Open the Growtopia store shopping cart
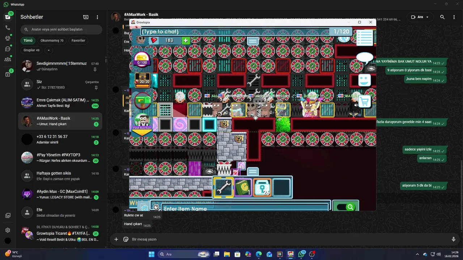This screenshot has width=463, height=260. (x=365, y=102)
